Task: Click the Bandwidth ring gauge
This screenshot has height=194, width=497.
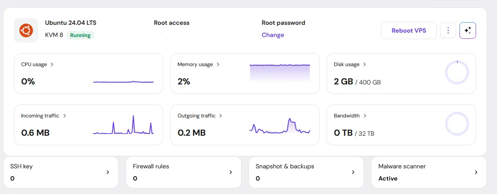Action: pos(457,124)
